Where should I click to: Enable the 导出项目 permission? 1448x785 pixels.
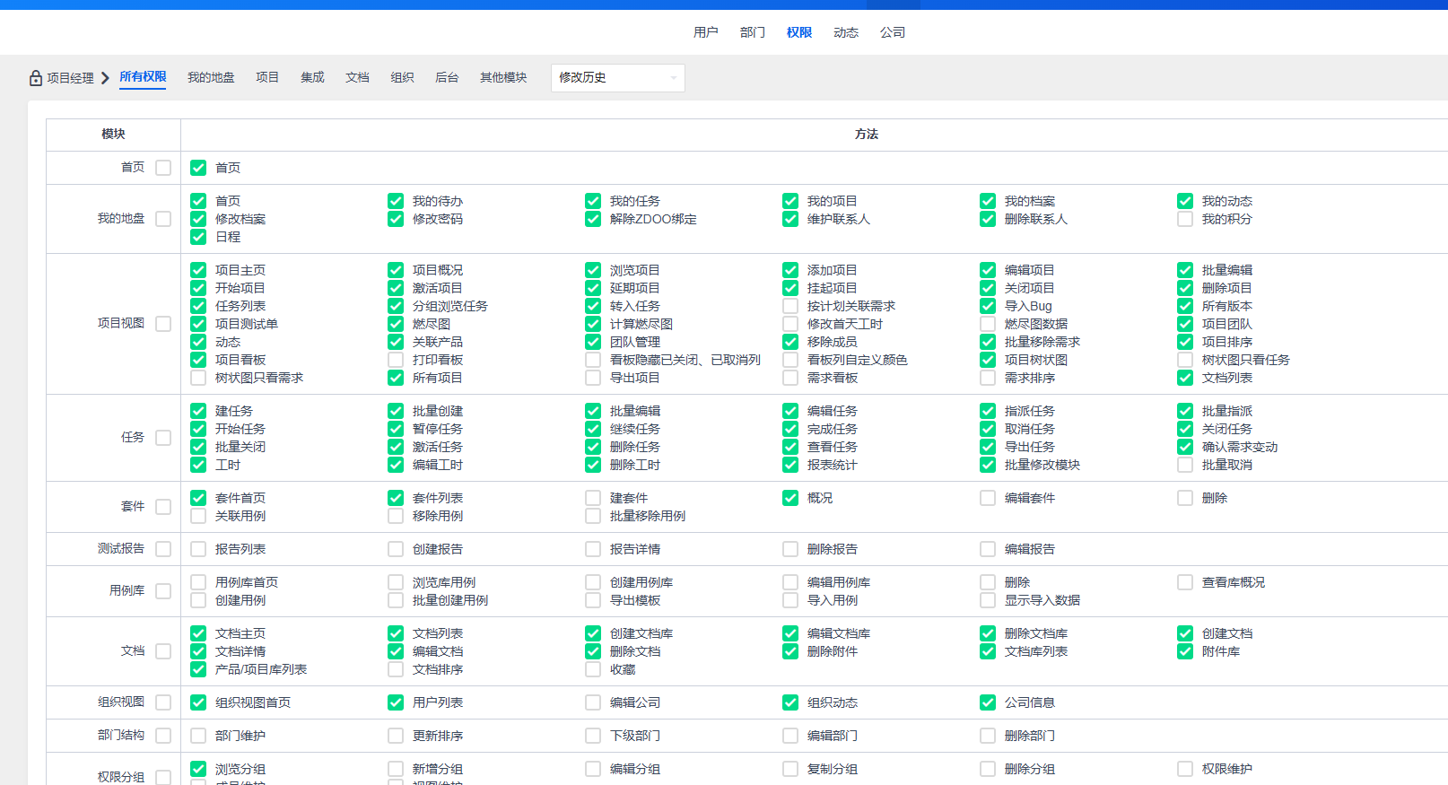point(593,378)
